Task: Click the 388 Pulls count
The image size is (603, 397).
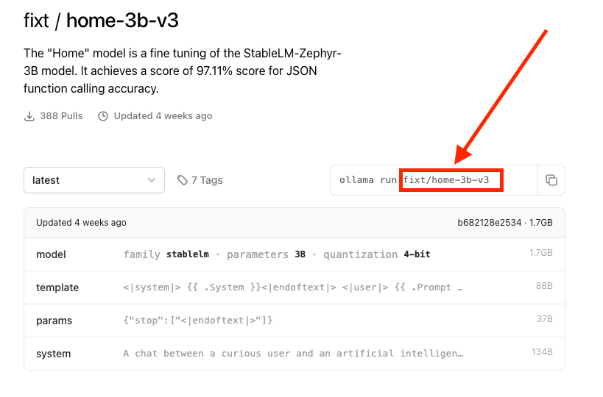Action: click(61, 116)
